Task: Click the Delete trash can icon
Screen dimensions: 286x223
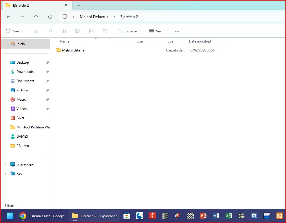Action: coord(105,31)
